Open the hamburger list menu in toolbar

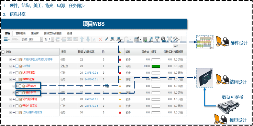[7, 39]
